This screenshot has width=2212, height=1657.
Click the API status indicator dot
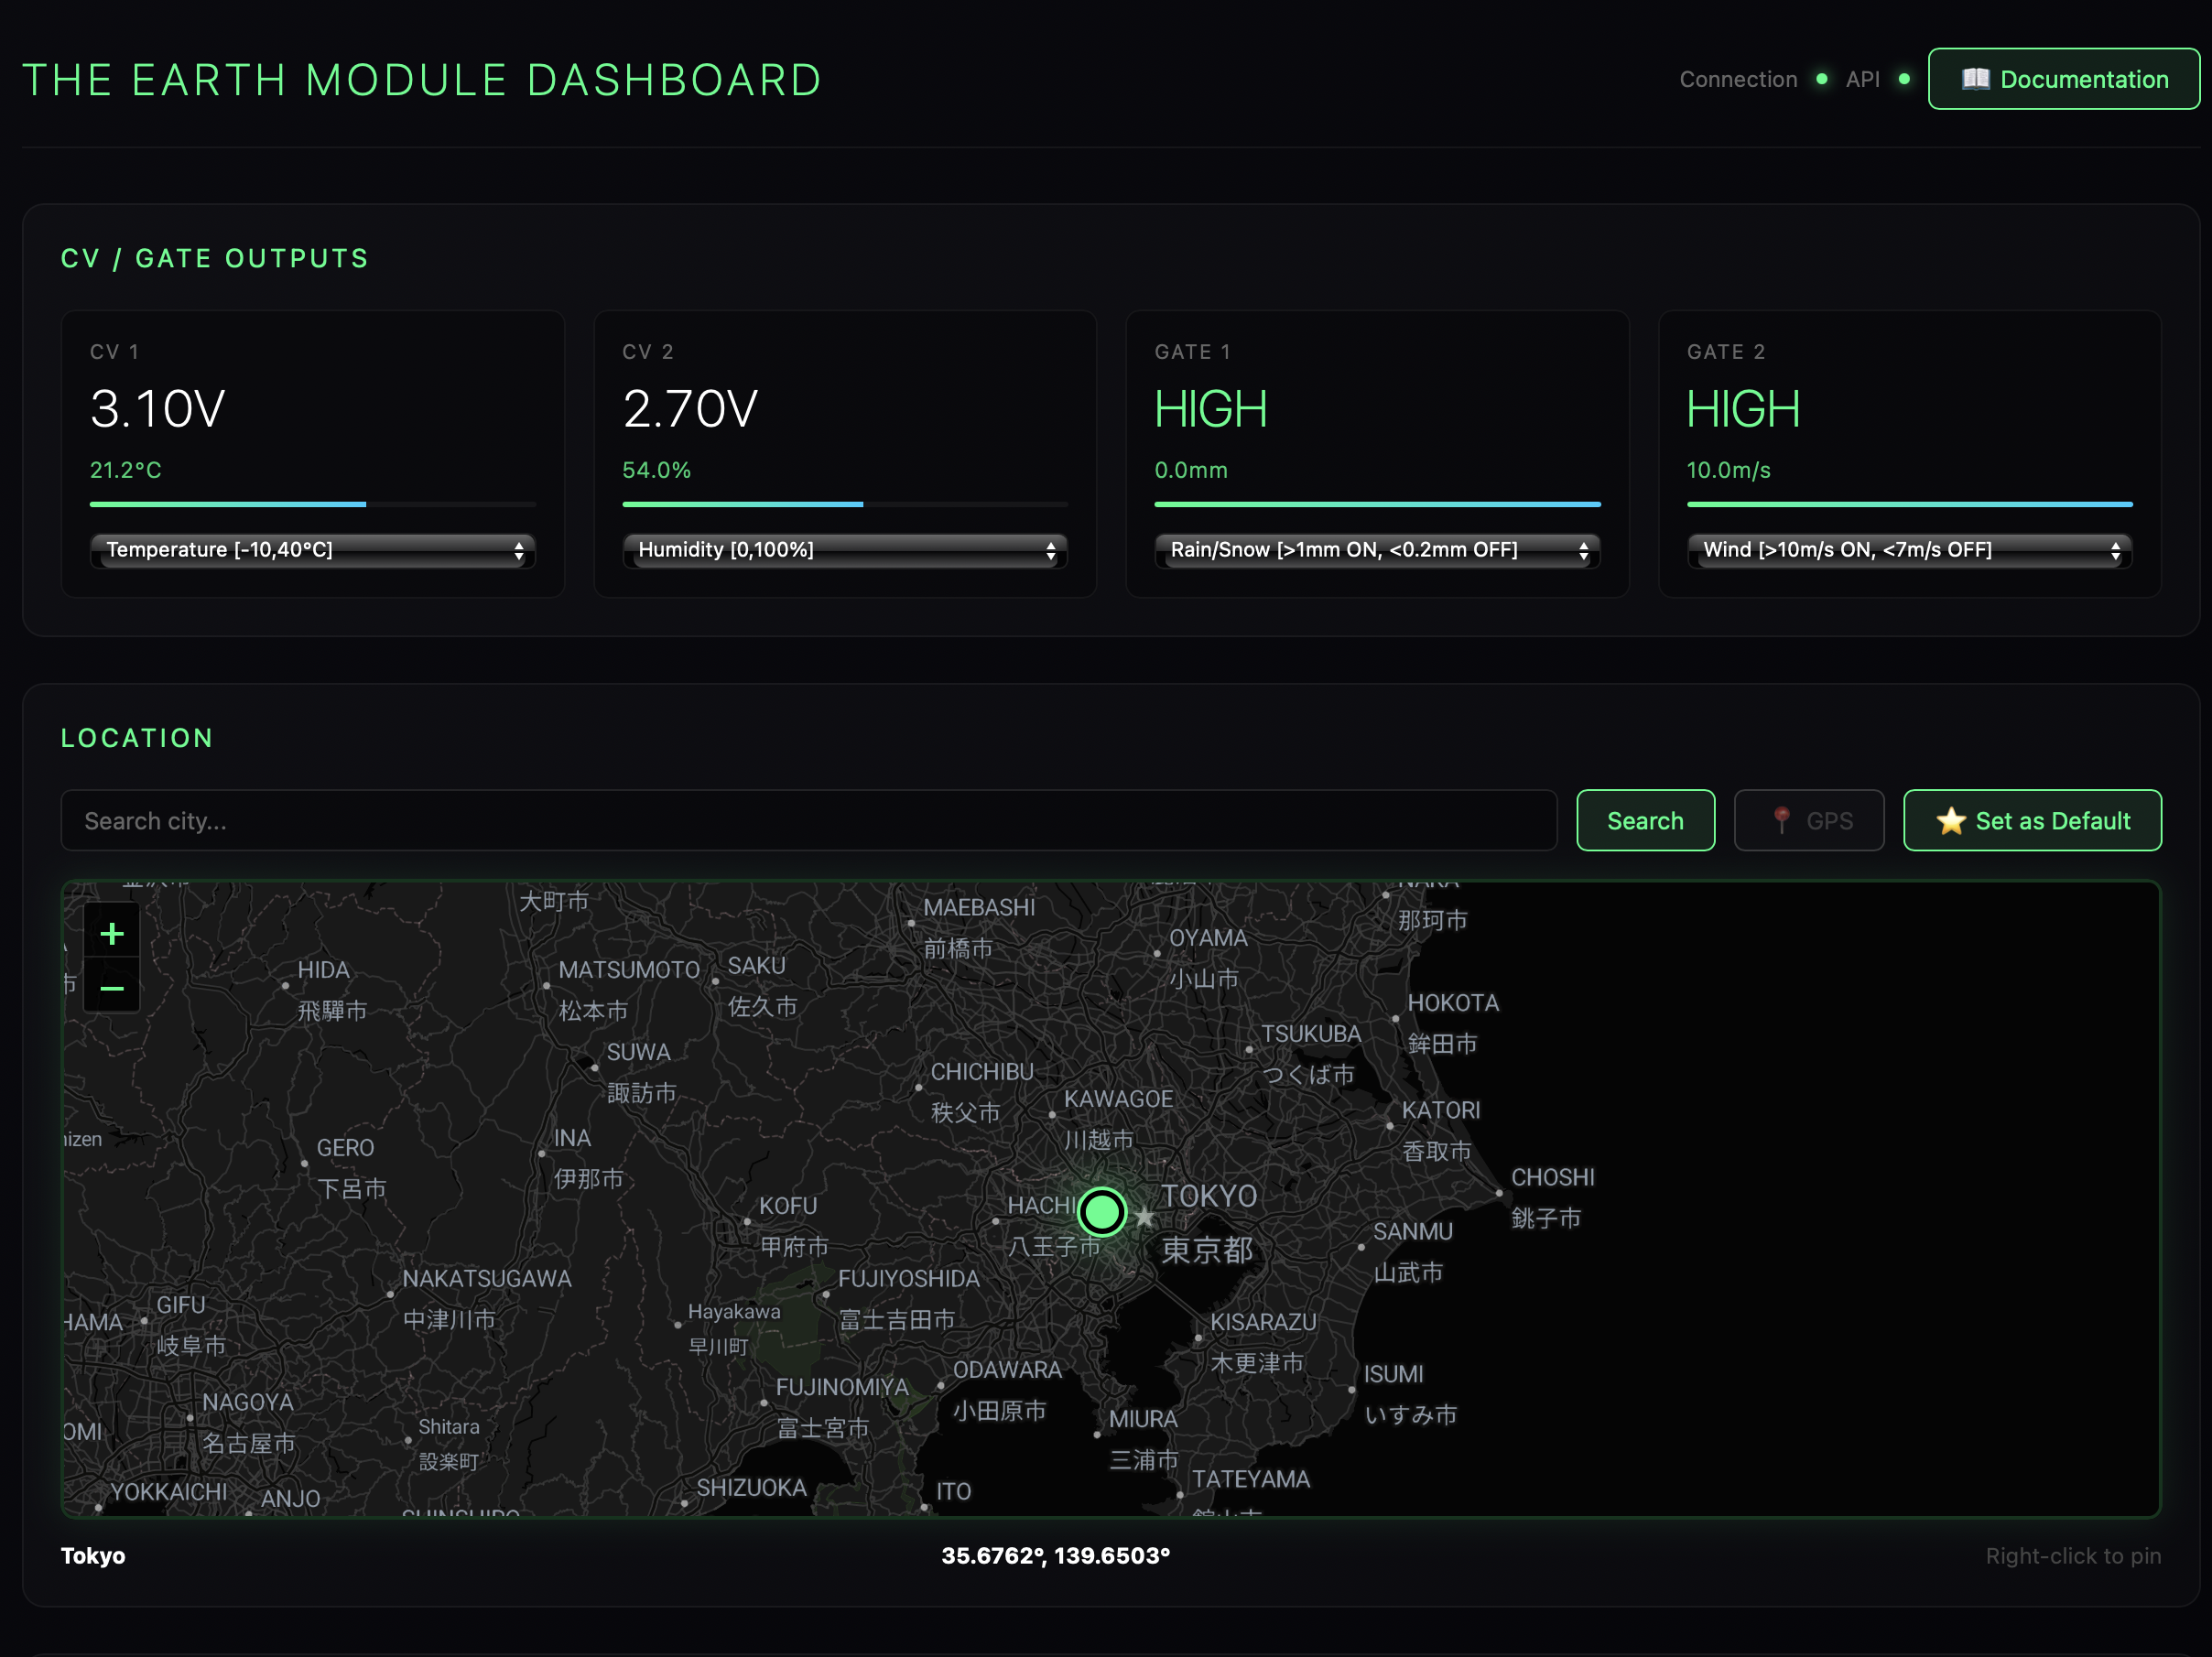pos(1904,79)
